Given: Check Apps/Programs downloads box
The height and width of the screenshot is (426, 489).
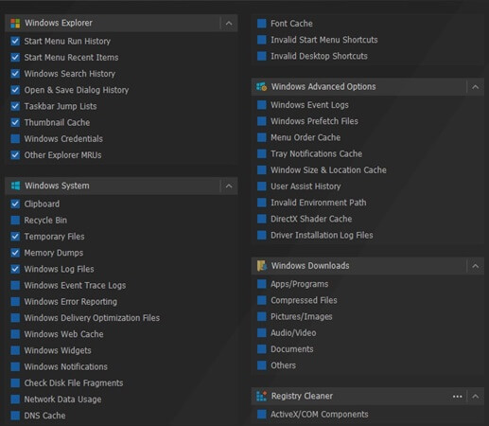Looking at the screenshot, I should point(262,284).
